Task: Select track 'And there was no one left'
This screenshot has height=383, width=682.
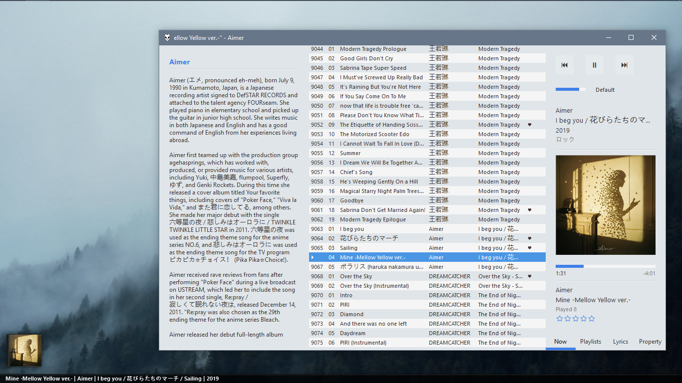Action: 427,324
